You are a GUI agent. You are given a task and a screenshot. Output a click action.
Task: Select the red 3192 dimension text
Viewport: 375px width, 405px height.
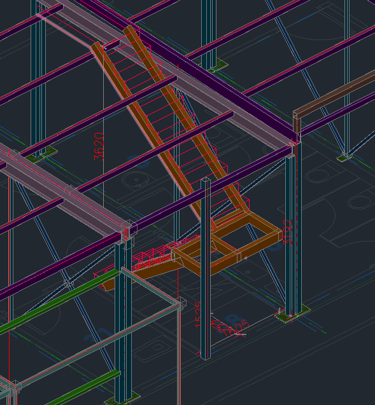coord(288,232)
